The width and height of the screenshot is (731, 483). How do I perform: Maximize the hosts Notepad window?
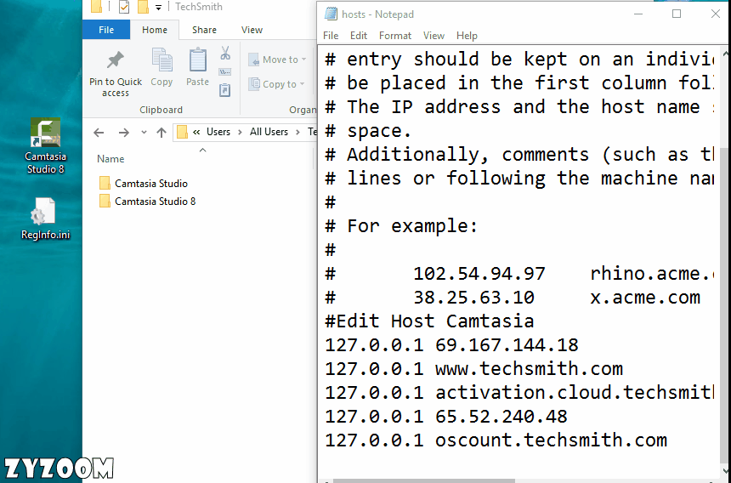(x=677, y=14)
